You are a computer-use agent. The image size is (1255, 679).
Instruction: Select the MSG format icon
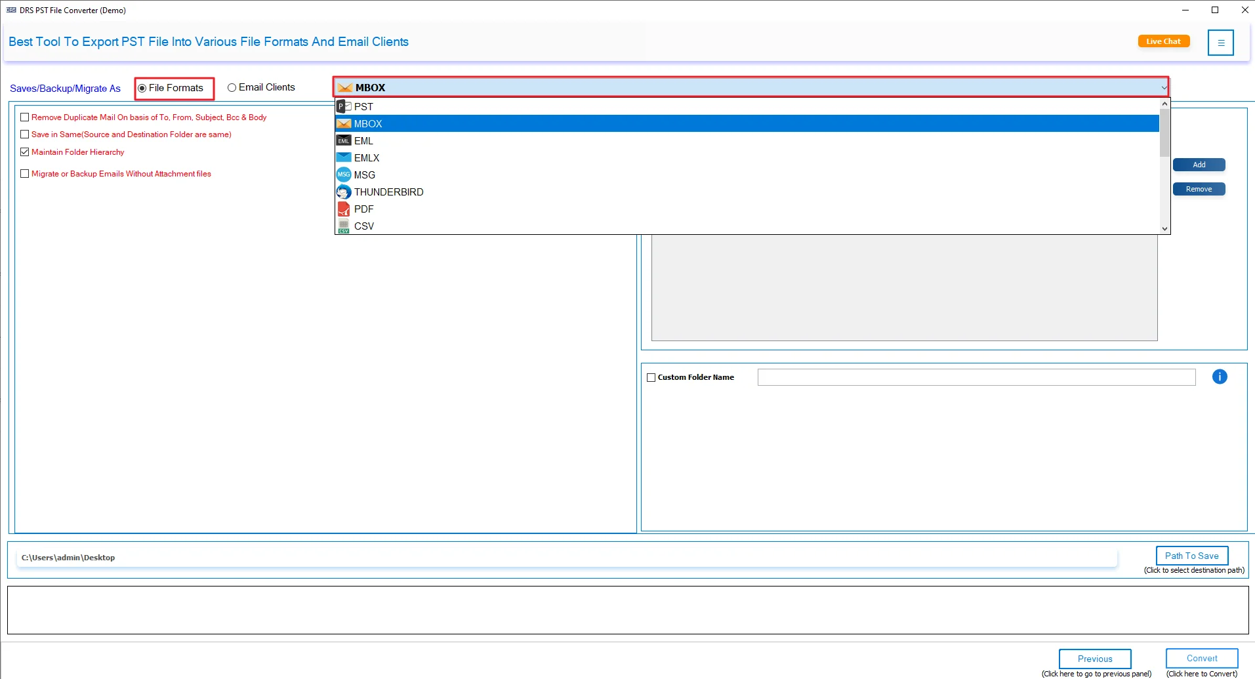pos(344,175)
